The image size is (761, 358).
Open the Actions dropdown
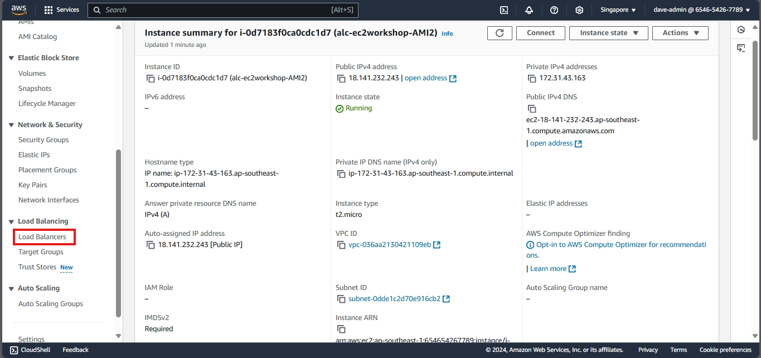click(680, 33)
